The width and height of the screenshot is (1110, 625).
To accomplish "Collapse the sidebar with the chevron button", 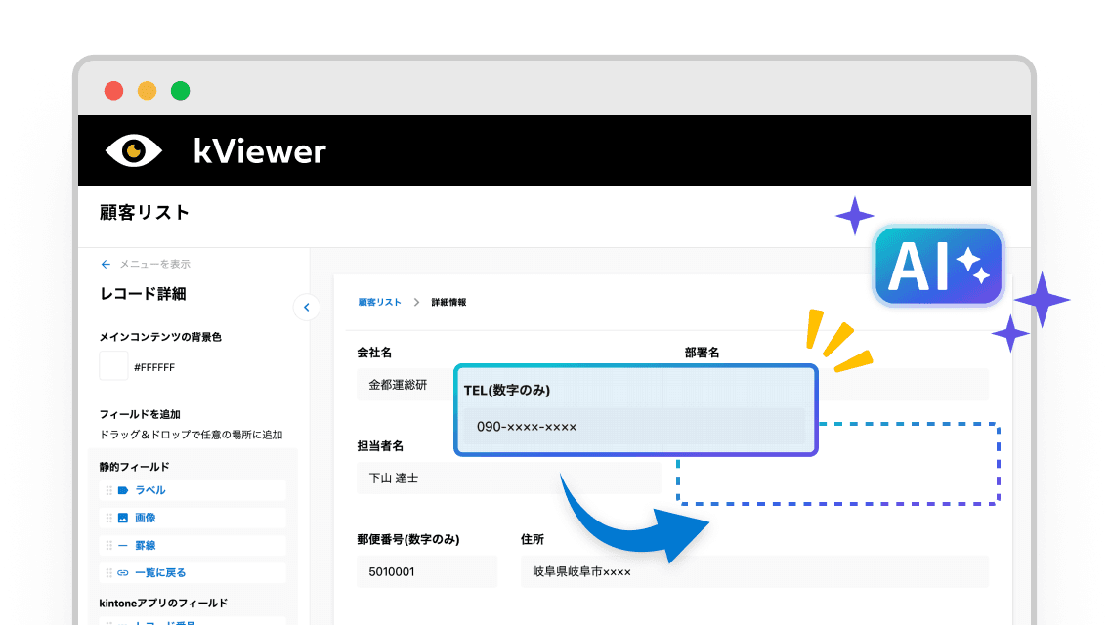I will tap(307, 308).
